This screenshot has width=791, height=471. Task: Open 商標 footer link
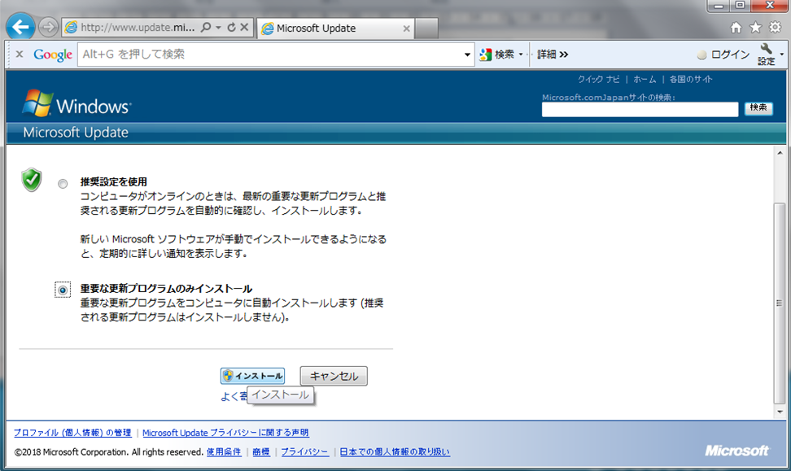point(260,451)
